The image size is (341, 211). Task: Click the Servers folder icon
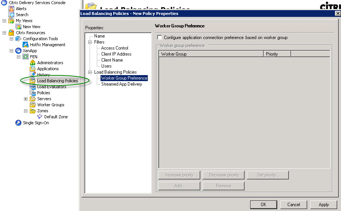pos(33,99)
